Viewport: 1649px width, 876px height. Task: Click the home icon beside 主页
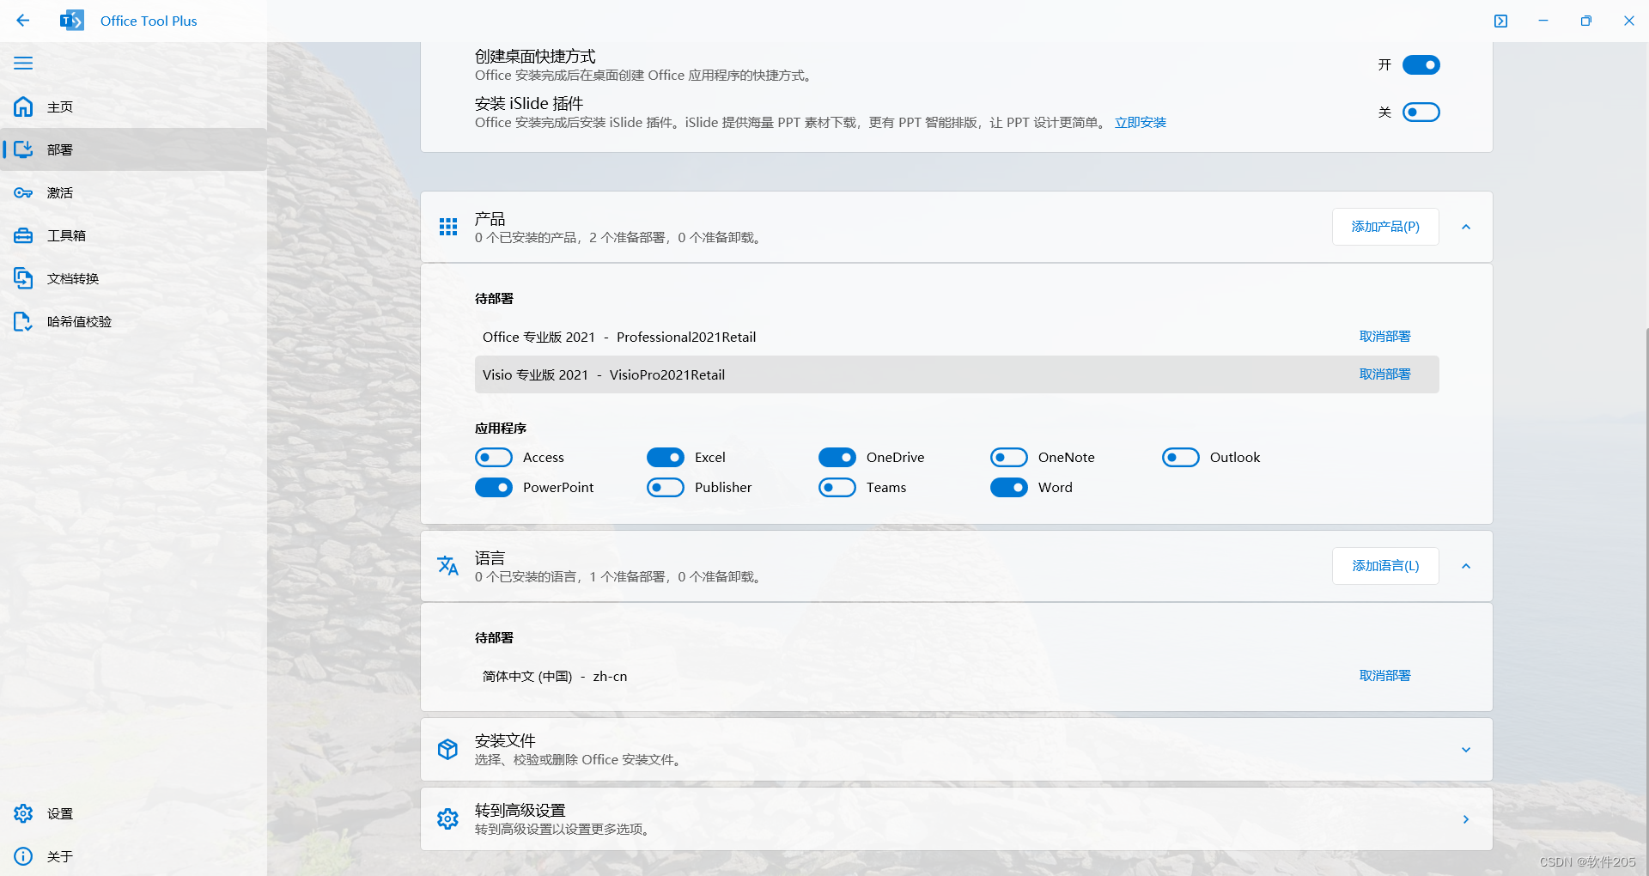click(x=23, y=106)
